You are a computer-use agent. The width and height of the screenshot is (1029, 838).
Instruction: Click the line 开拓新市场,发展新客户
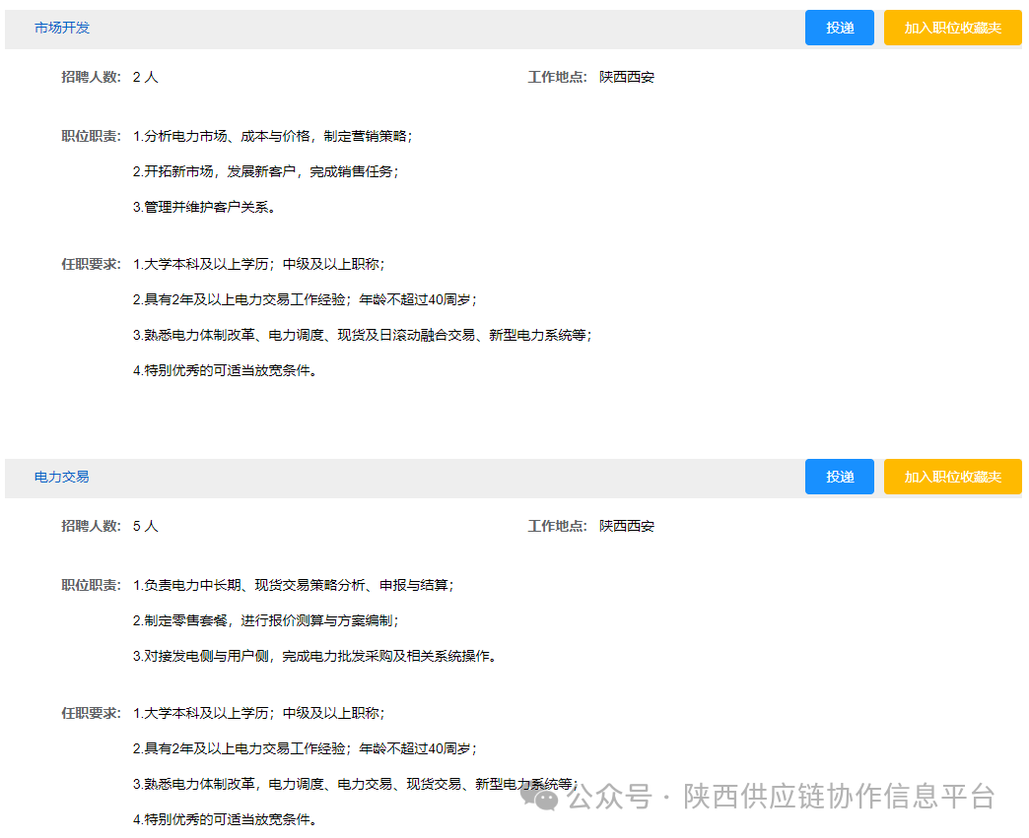pyautogui.click(x=265, y=171)
